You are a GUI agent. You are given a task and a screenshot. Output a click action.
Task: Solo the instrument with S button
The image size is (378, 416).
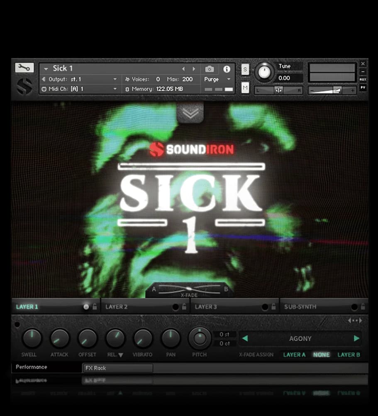245,70
